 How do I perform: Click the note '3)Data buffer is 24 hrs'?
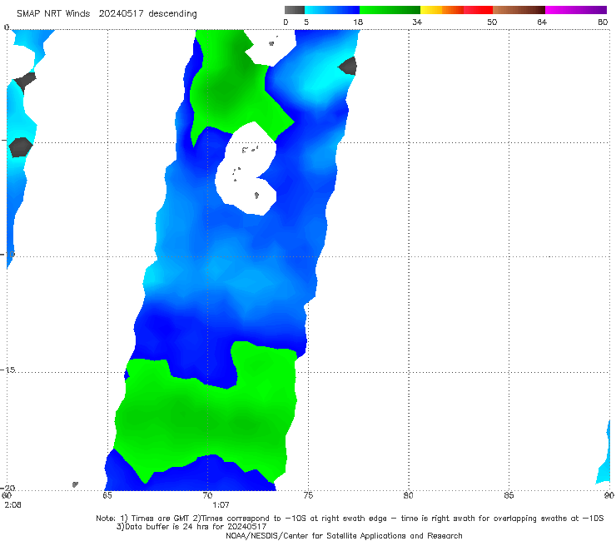point(191,527)
